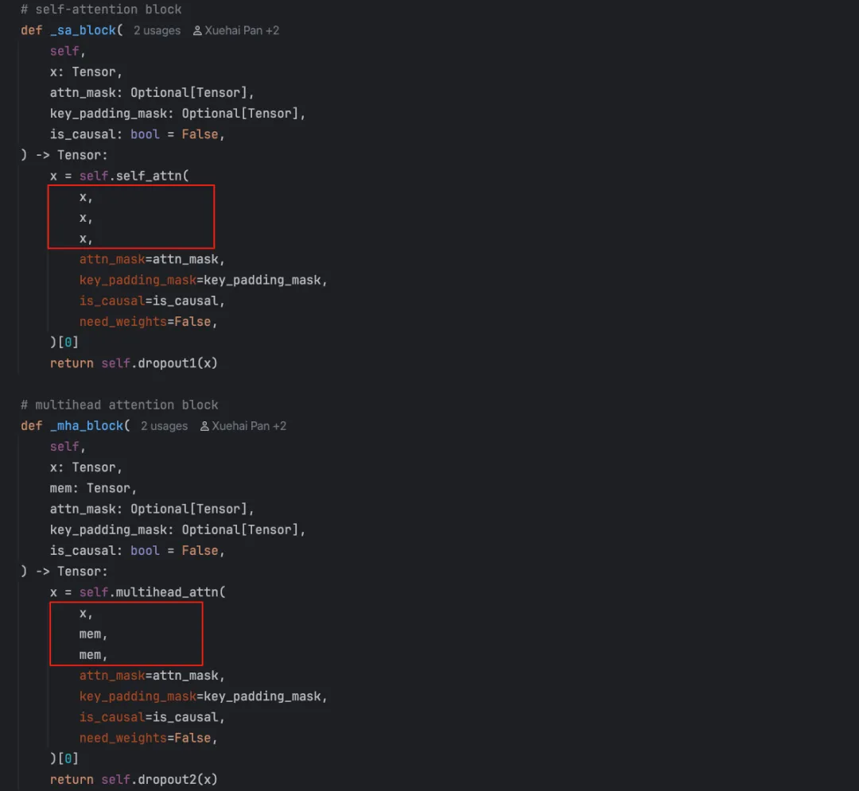This screenshot has width=859, height=791.
Task: Click the ')[0]' index after the multihead_attn call
Action: [64, 758]
